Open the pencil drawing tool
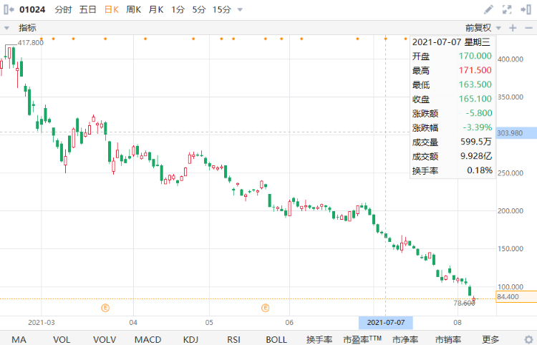The height and width of the screenshot is (345, 537). click(488, 9)
